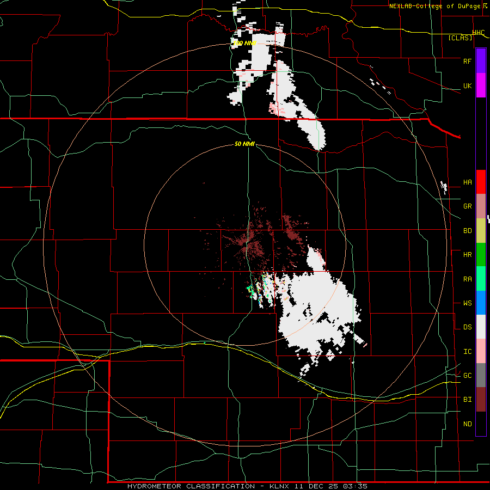Click the UK legend label
Image resolution: width=490 pixels, height=490 pixels.
467,85
